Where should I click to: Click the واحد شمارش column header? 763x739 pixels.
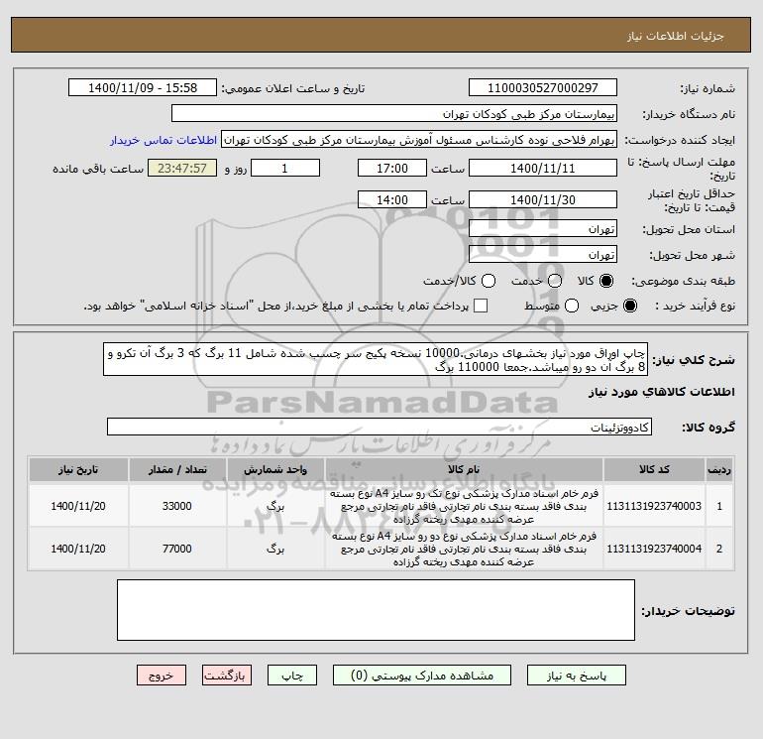point(275,469)
